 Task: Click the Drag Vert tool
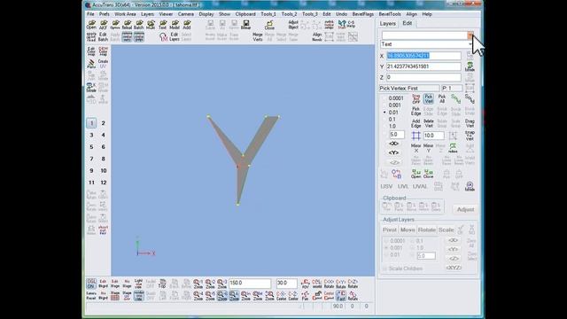click(x=470, y=123)
